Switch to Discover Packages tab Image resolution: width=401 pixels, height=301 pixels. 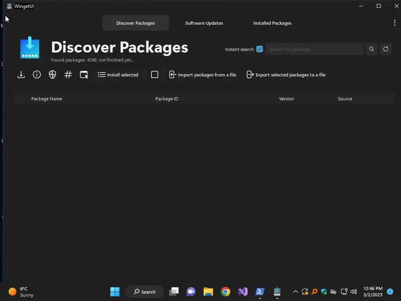tap(135, 23)
